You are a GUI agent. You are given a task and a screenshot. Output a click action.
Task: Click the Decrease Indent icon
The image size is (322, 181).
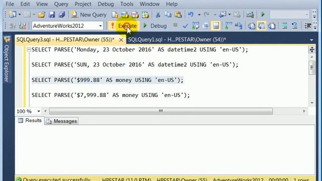point(307,26)
